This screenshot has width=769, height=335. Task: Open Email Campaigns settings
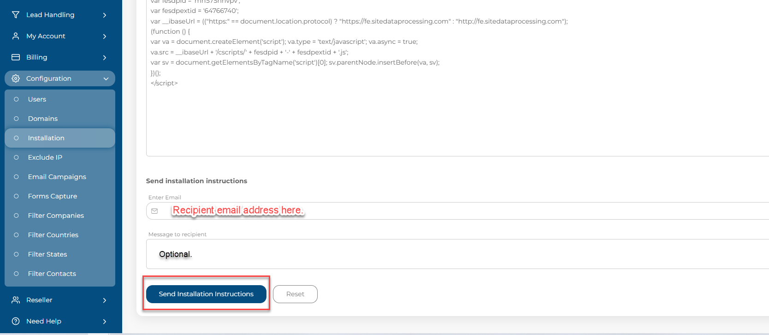(60, 177)
